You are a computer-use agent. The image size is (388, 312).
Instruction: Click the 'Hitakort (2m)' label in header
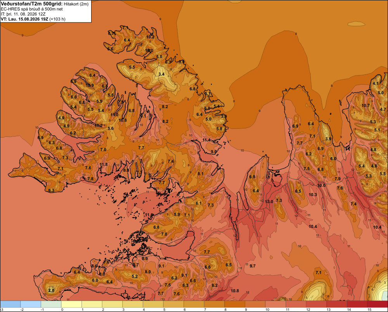76,4
